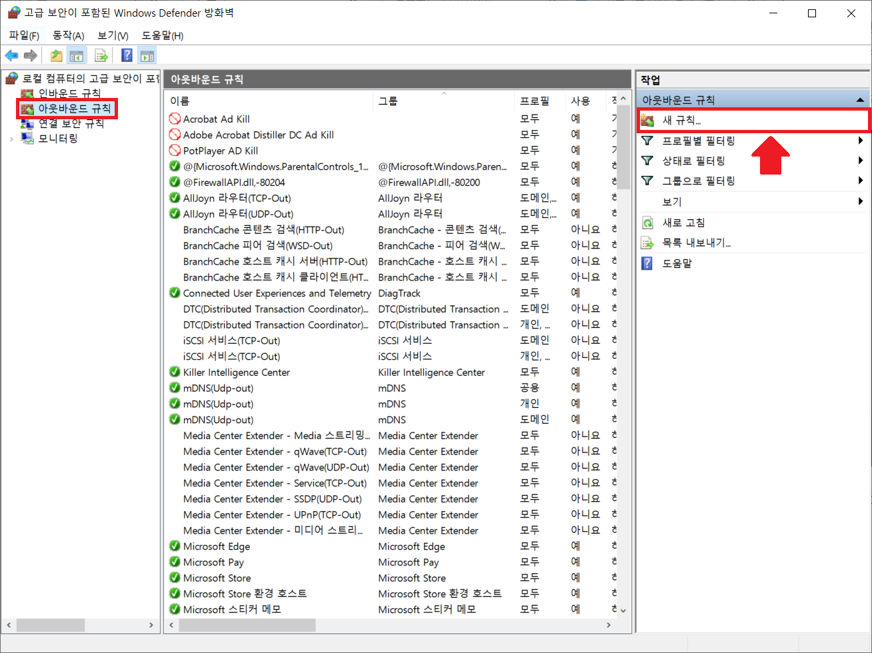This screenshot has width=872, height=653.
Task: Click the Export List toolbar icon
Action: tap(101, 56)
